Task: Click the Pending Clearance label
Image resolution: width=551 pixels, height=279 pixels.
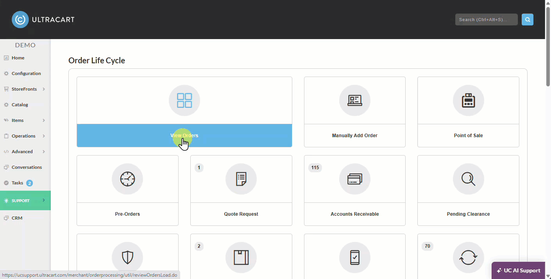Action: (x=468, y=214)
